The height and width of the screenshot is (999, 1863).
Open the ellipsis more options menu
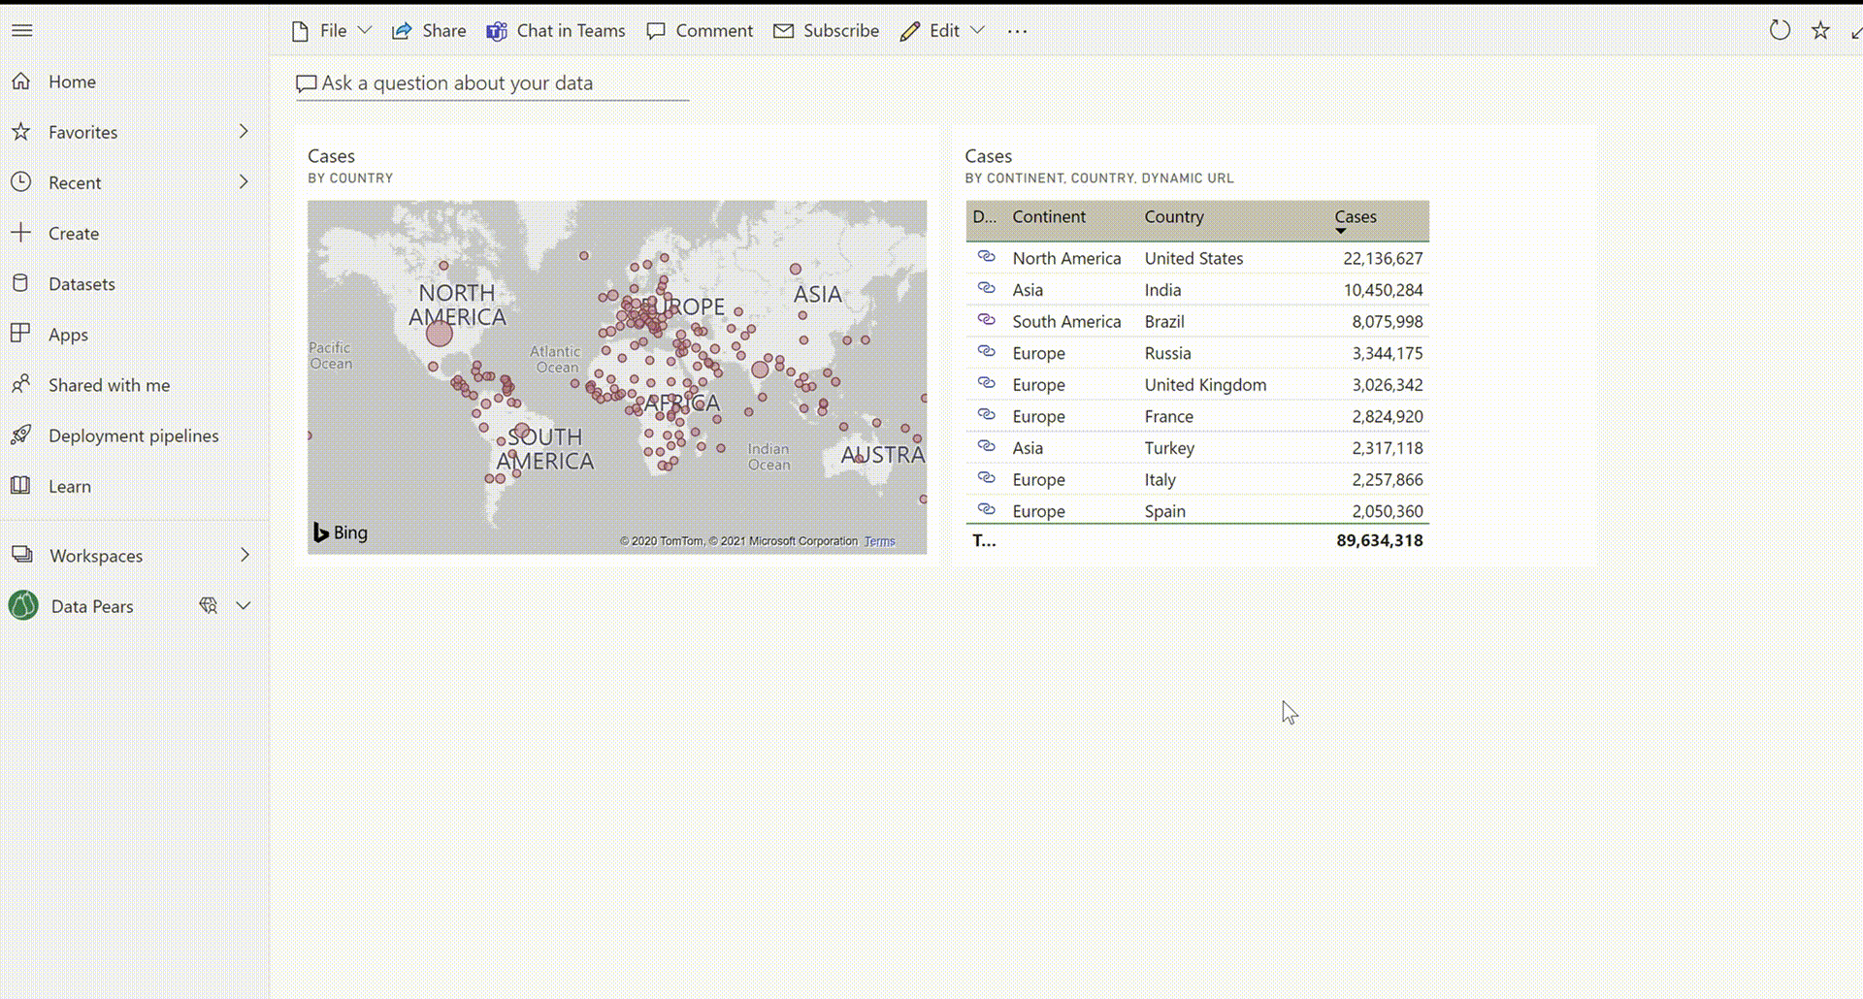[x=1018, y=32]
